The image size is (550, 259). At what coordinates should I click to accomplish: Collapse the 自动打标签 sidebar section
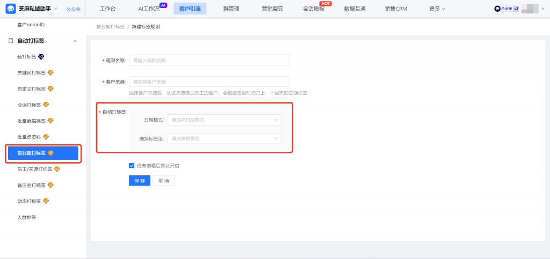click(75, 41)
